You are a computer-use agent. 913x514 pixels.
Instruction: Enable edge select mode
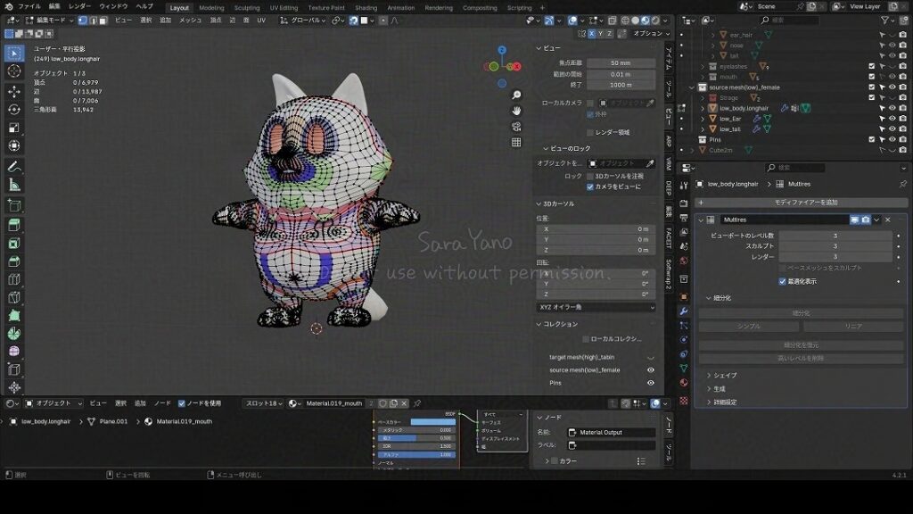pyautogui.click(x=93, y=21)
